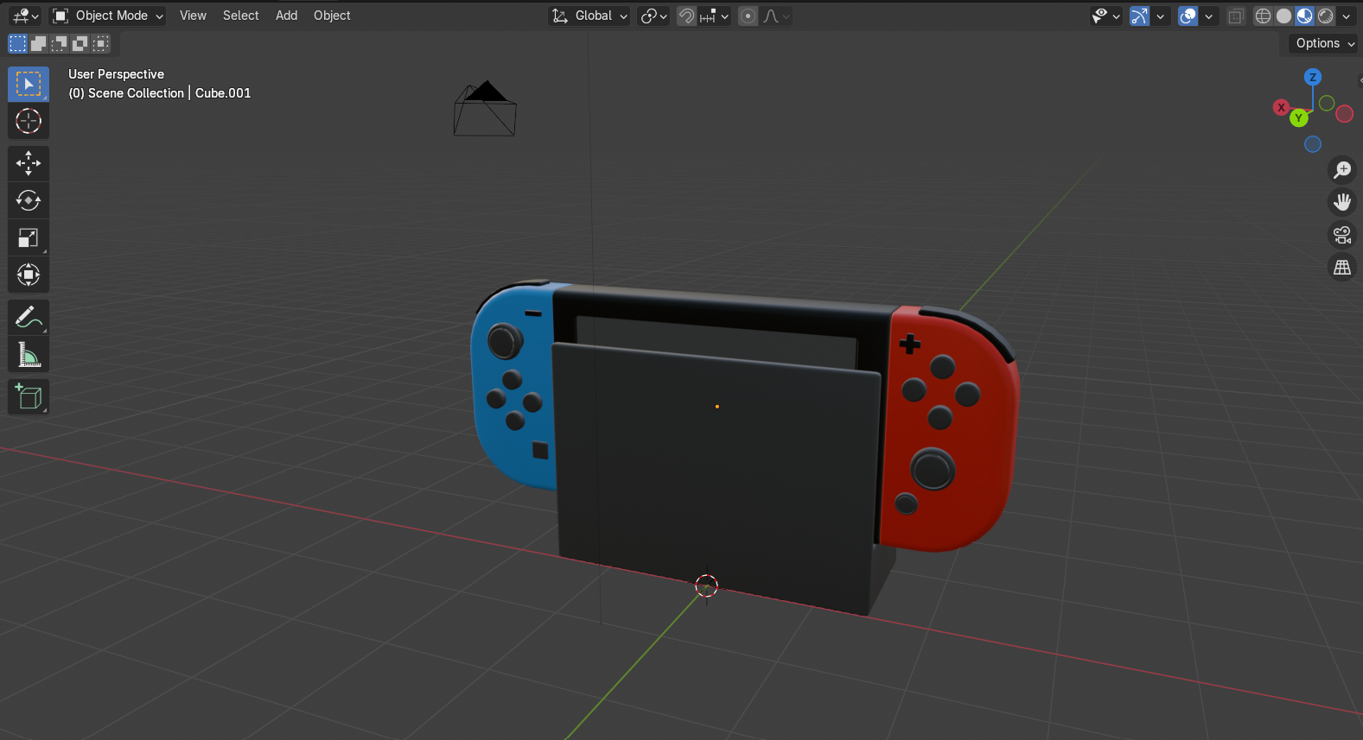Select the Select Box tool
The width and height of the screenshot is (1363, 740).
(x=29, y=85)
